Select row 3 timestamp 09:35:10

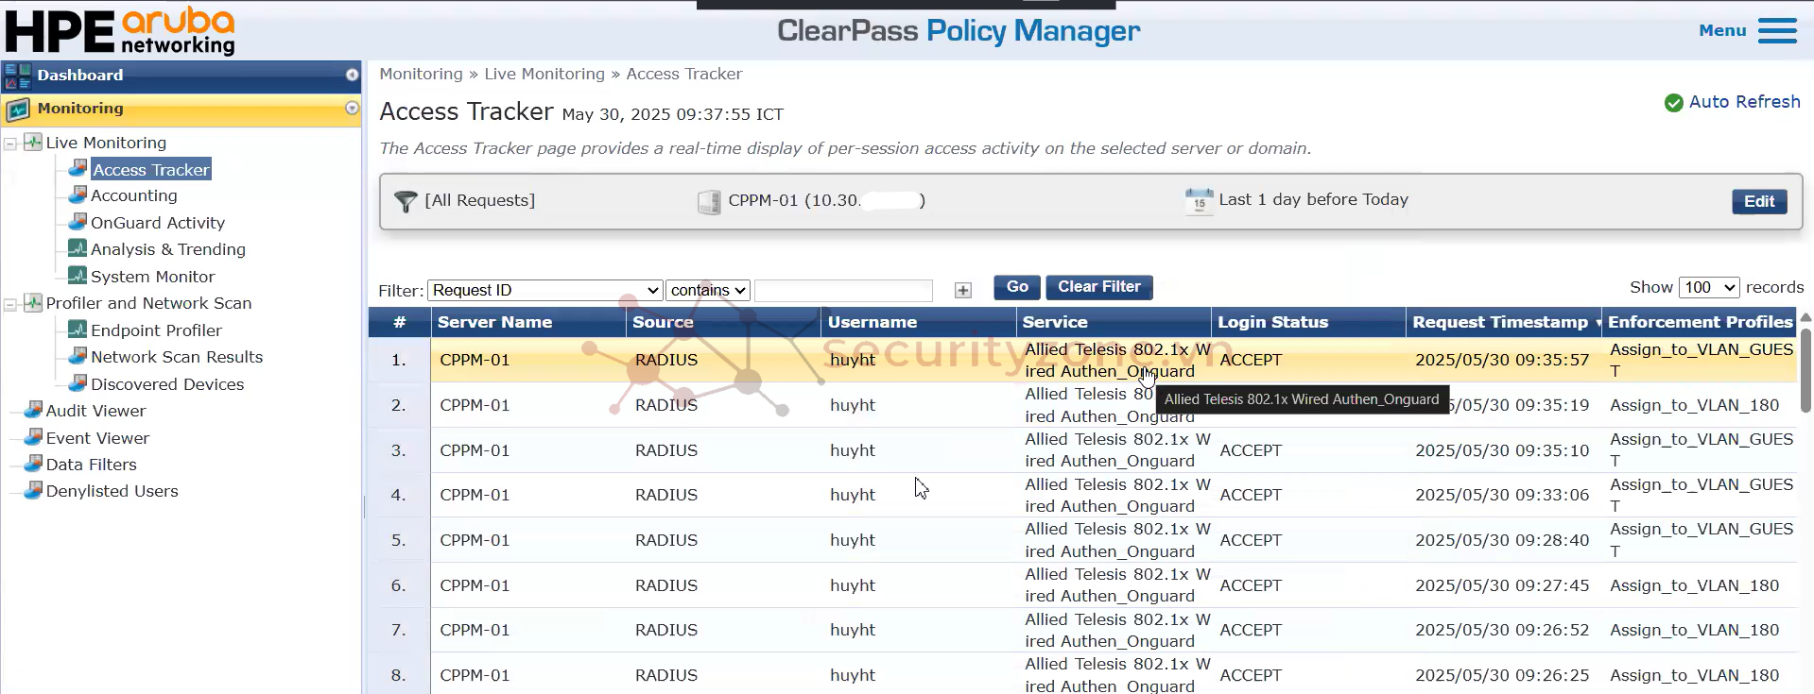[x=1502, y=450]
